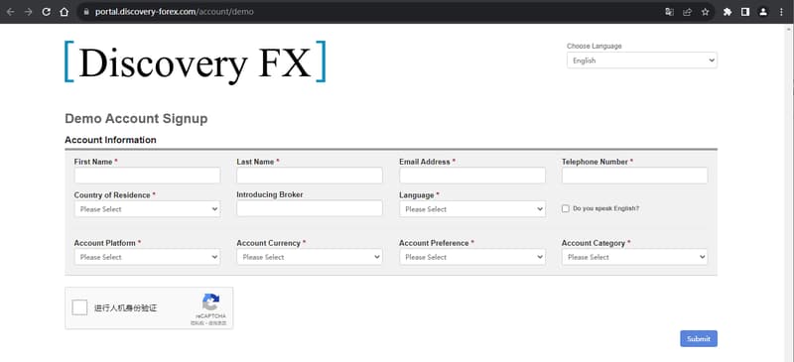Open the browser three-dot menu
Image resolution: width=794 pixels, height=362 pixels.
[x=781, y=12]
